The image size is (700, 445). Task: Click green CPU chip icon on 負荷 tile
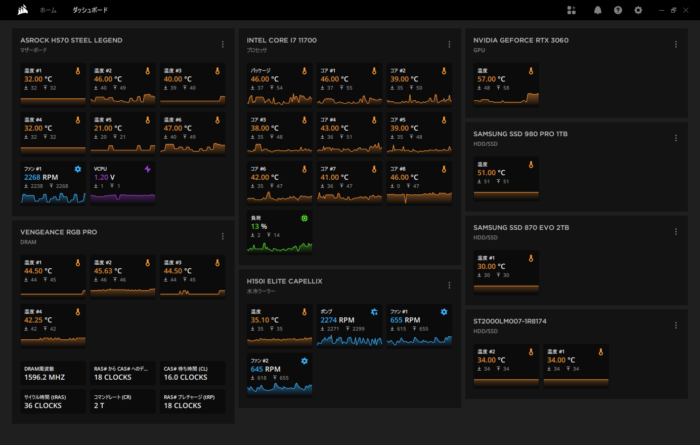[x=304, y=218]
